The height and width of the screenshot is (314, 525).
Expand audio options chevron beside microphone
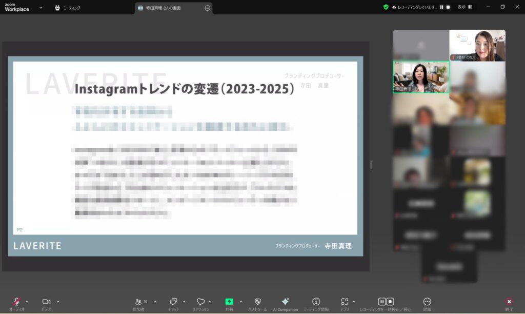[27, 302]
